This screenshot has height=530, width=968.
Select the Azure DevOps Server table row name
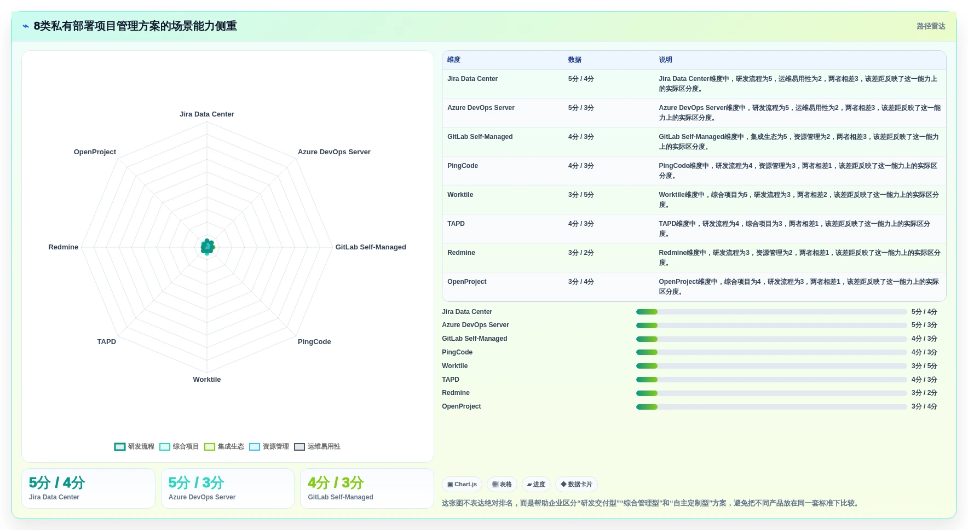481,108
